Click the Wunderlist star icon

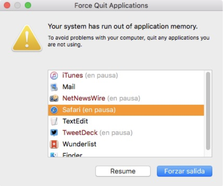click(54, 144)
